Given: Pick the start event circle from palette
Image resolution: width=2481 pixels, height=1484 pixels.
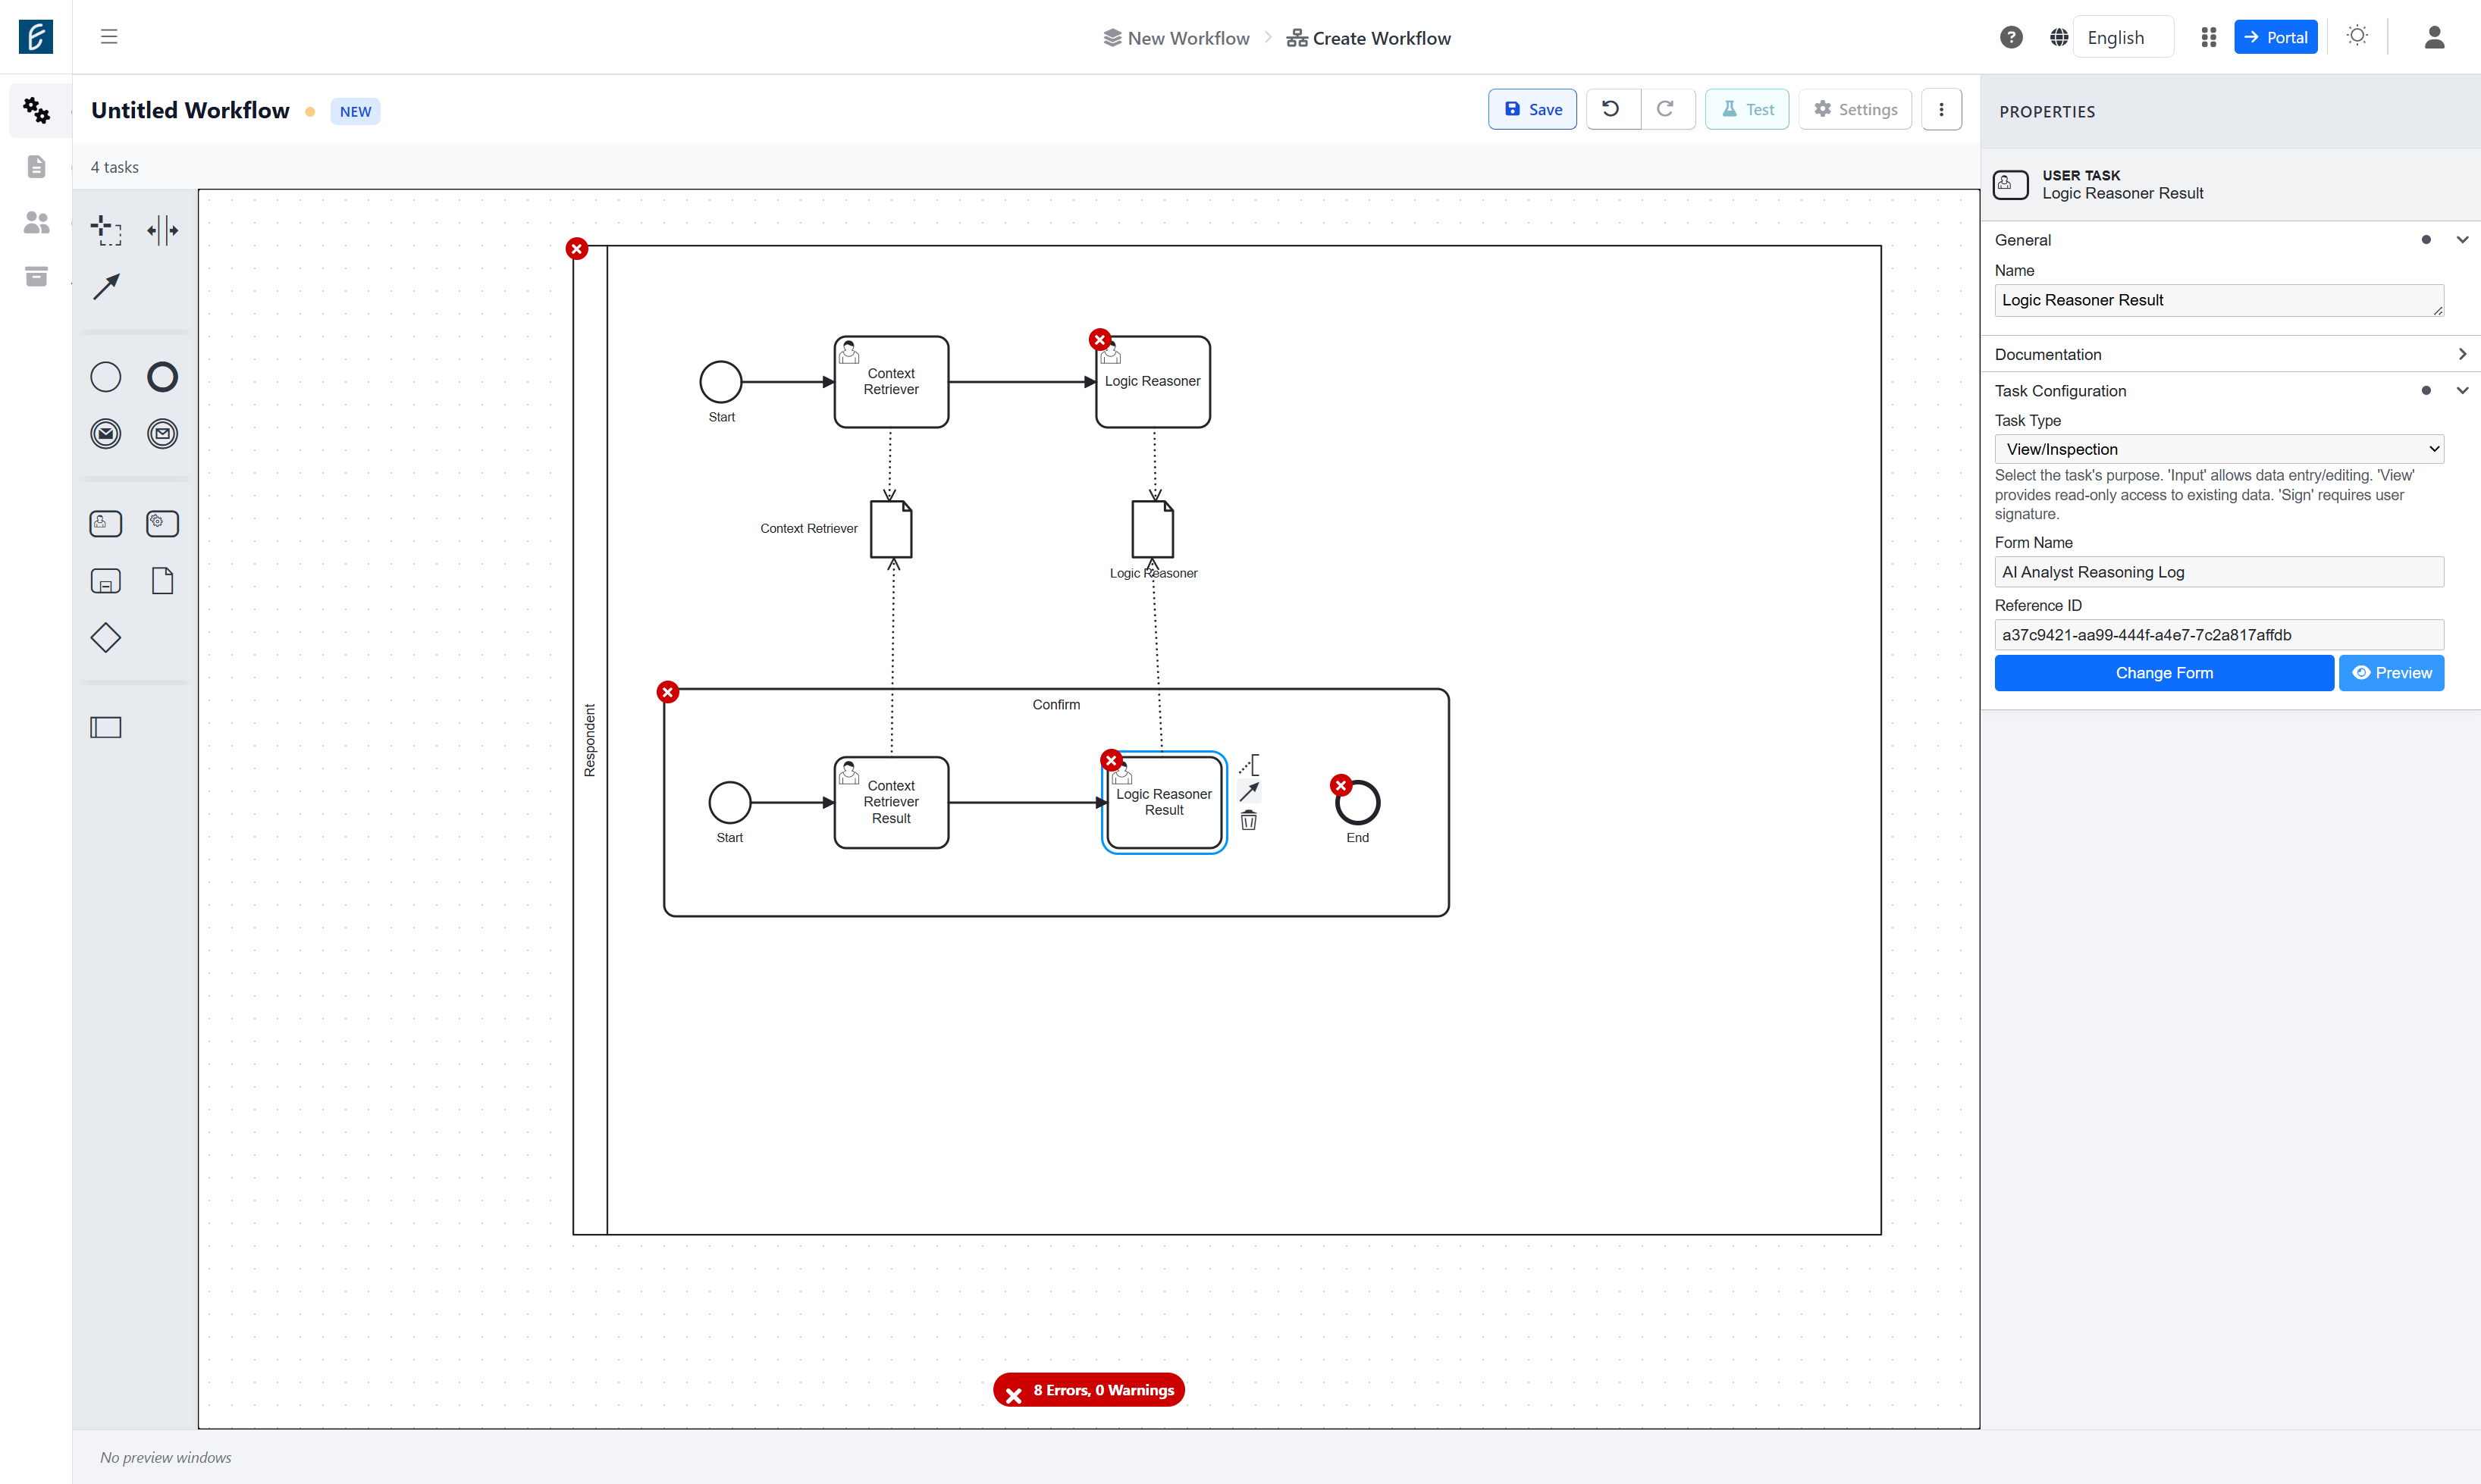Looking at the screenshot, I should (x=106, y=377).
